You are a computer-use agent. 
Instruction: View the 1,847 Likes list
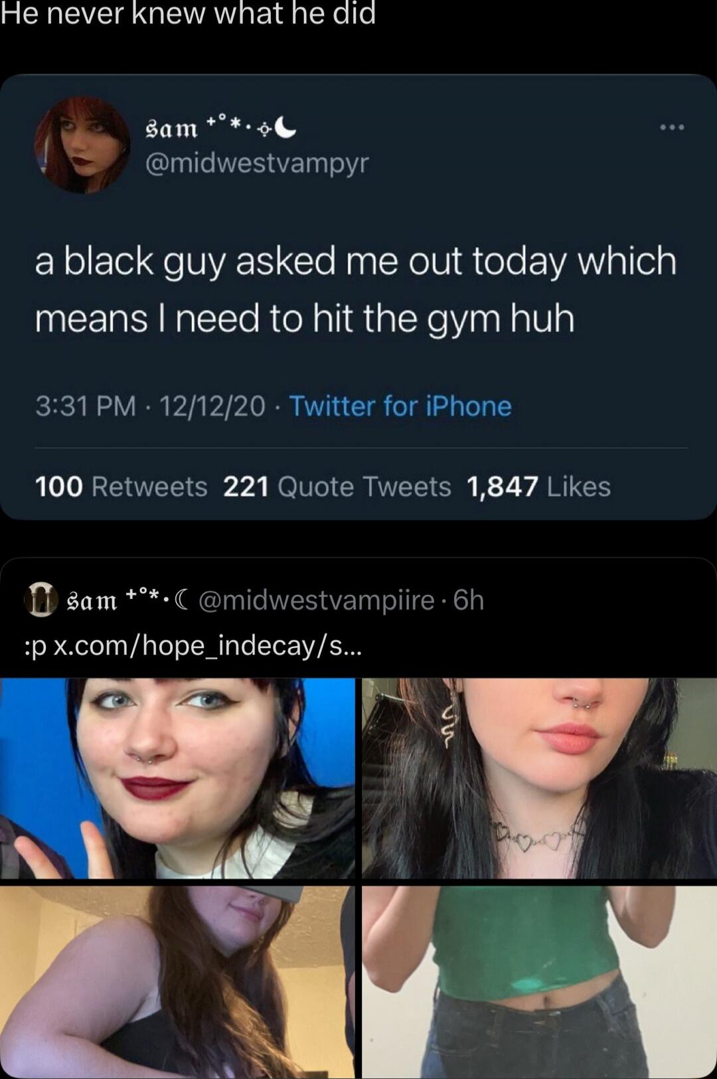(538, 487)
